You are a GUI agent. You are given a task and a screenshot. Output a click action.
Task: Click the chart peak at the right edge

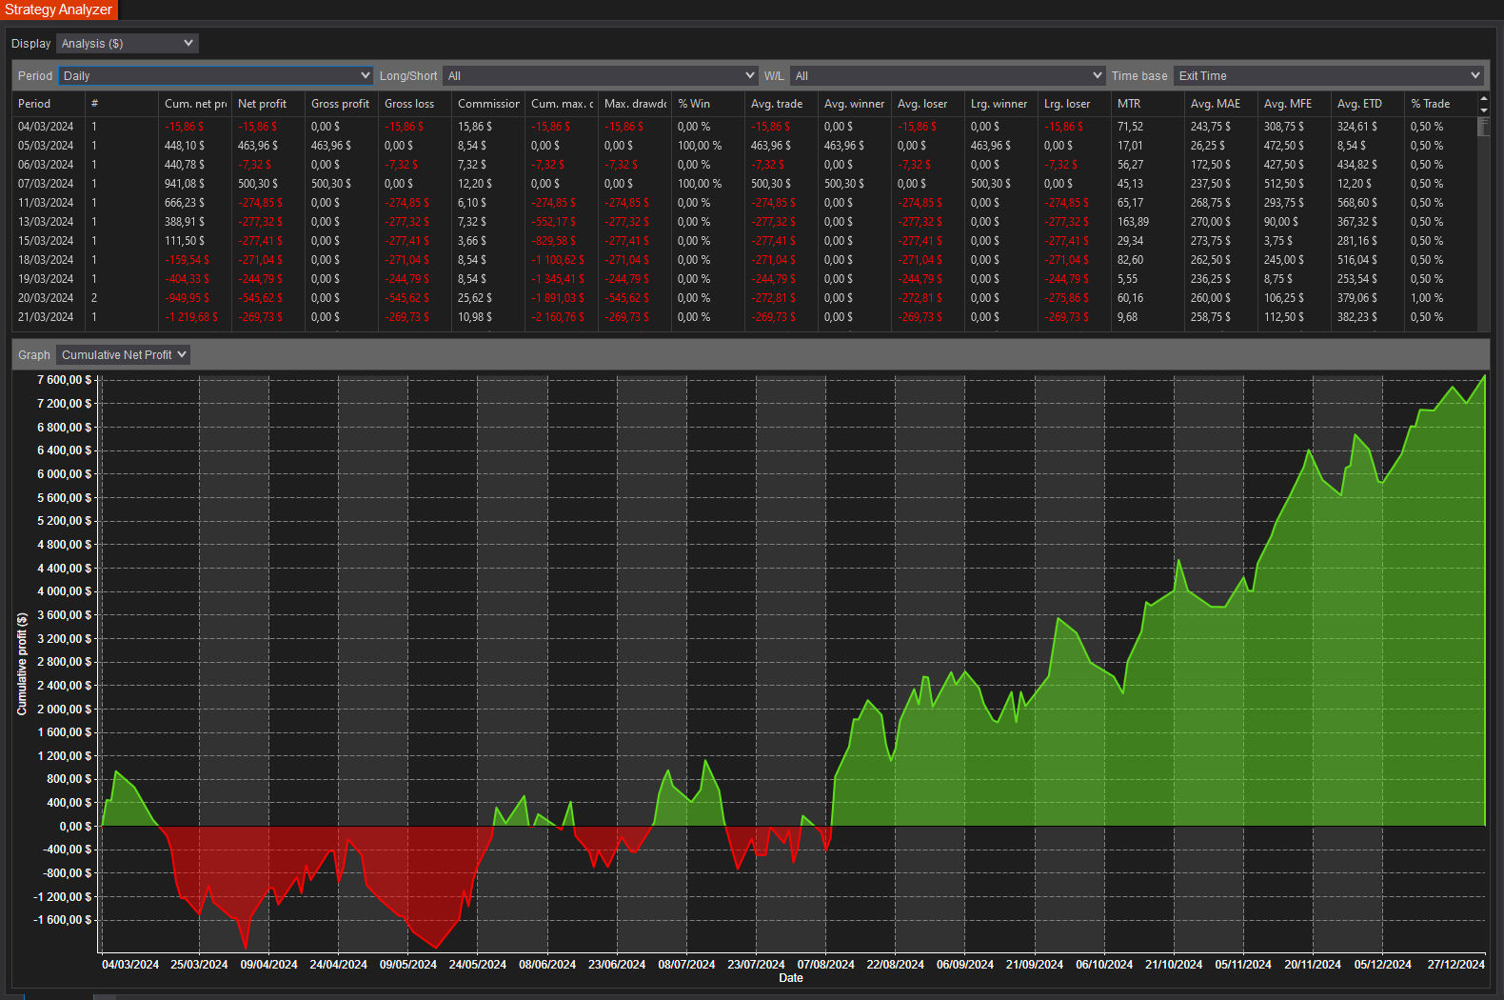(x=1484, y=377)
